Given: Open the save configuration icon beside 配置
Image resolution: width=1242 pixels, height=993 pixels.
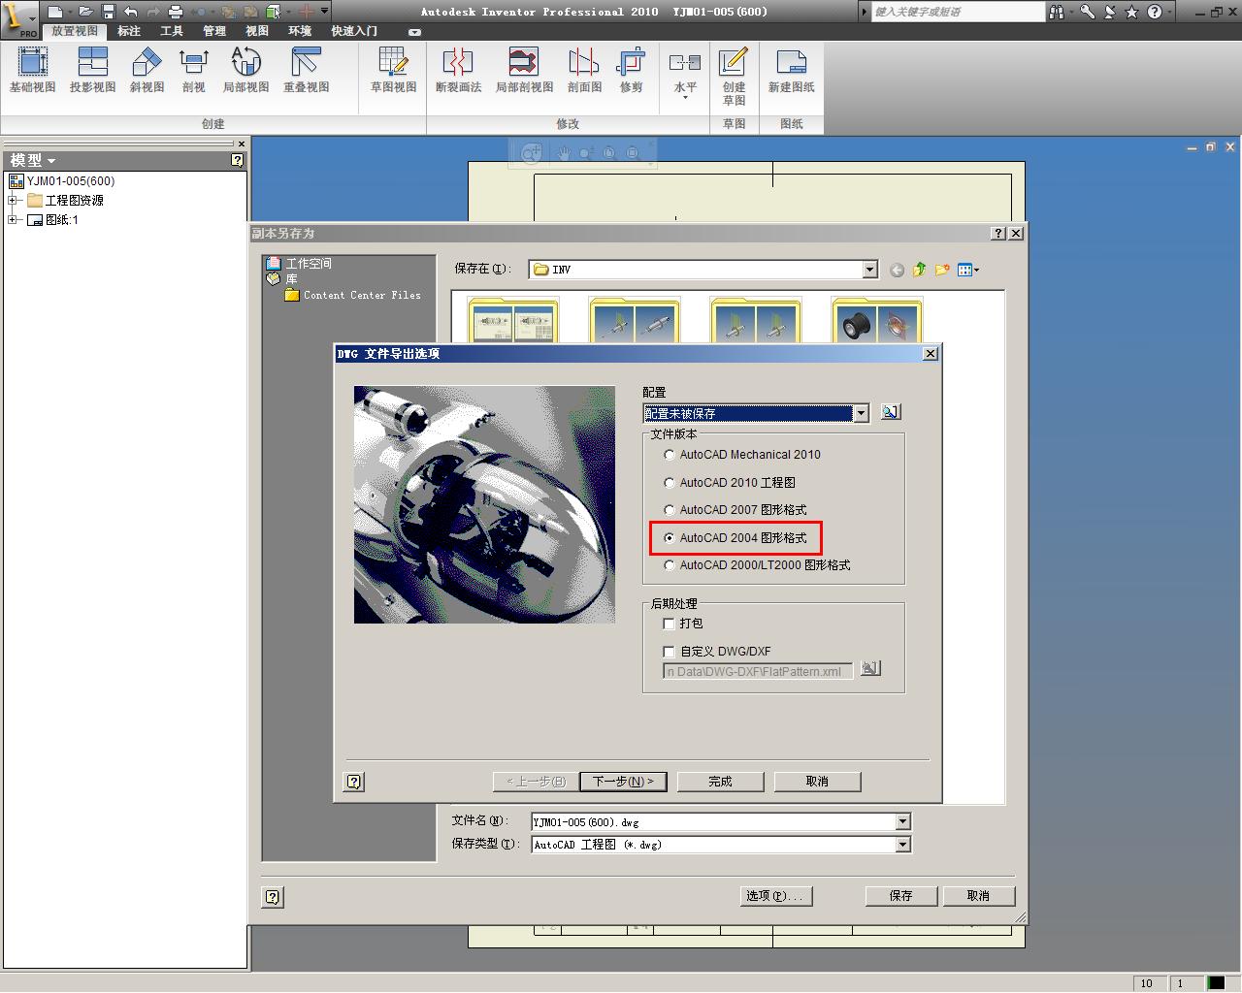Looking at the screenshot, I should (x=890, y=412).
